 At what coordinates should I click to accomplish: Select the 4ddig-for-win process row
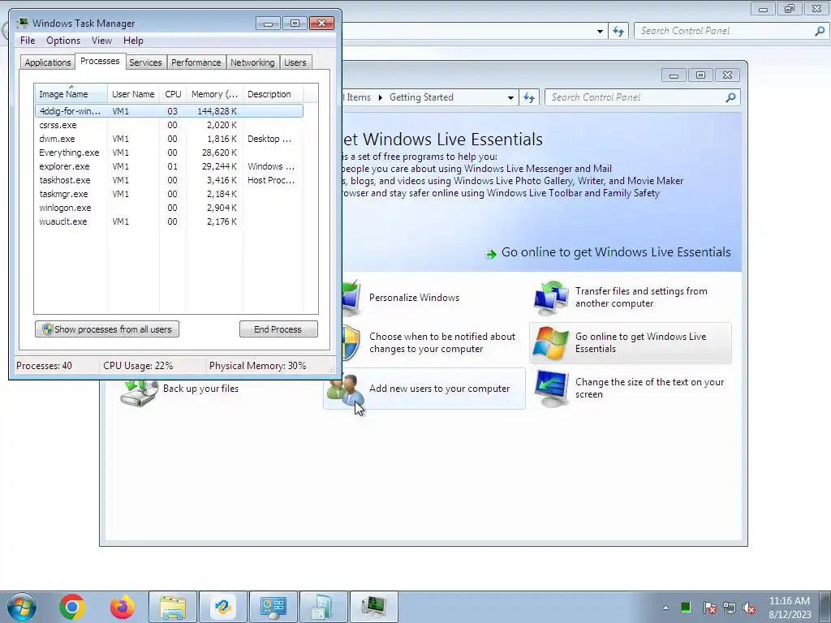coord(169,111)
